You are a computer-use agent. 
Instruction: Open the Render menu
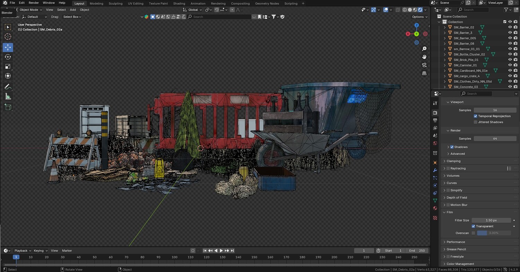click(34, 3)
